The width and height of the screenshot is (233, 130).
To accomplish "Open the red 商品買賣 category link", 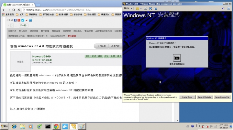I will (x=72, y=36).
